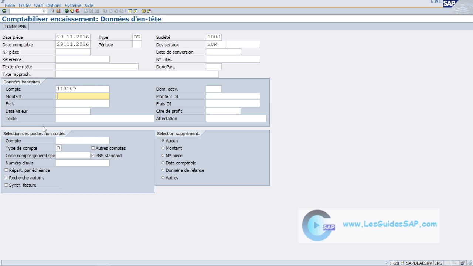The width and height of the screenshot is (473, 266).
Task: Click the Numéro d'avis input field
Action: 82,163
